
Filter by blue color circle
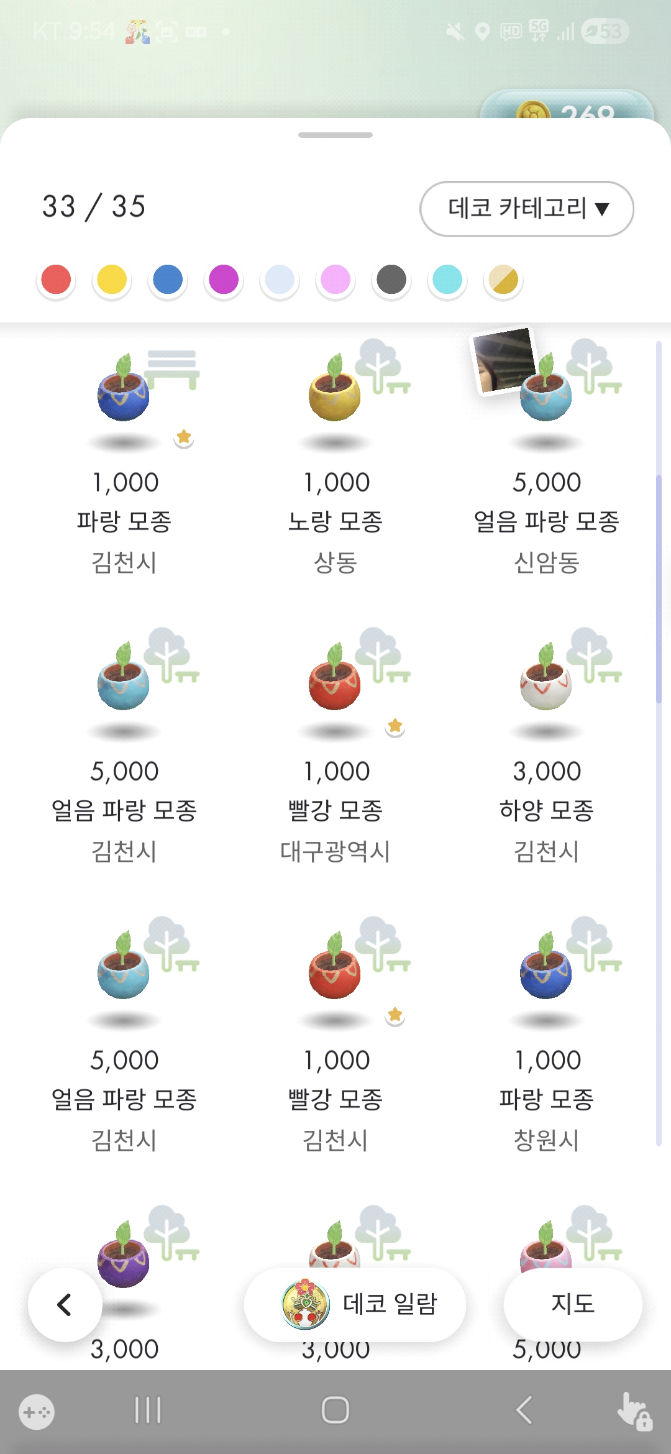pos(168,280)
